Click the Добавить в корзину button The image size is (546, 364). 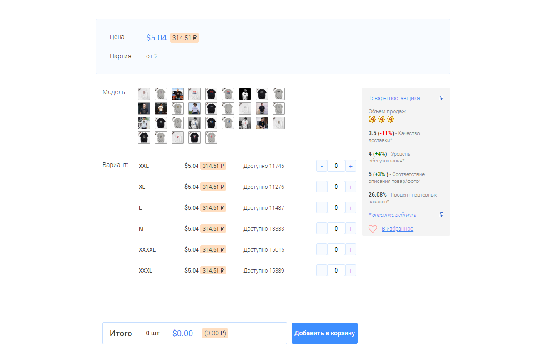(324, 333)
